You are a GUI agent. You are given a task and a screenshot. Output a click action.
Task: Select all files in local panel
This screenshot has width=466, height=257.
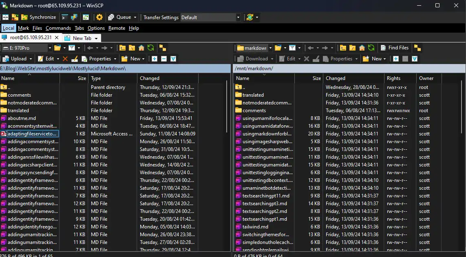point(154,58)
